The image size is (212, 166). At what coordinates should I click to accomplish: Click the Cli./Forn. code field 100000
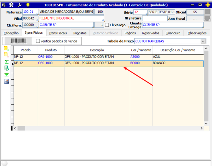coord(30,25)
